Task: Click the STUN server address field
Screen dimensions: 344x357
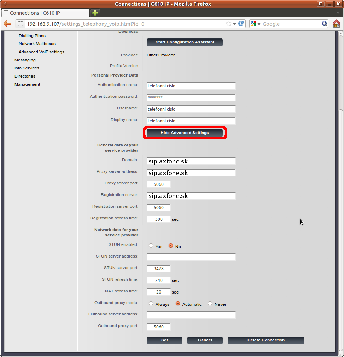Action: (191, 257)
